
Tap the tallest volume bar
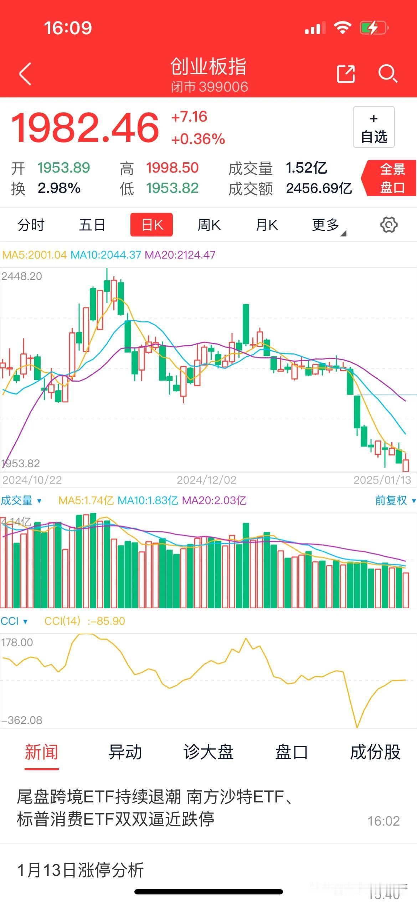click(93, 560)
